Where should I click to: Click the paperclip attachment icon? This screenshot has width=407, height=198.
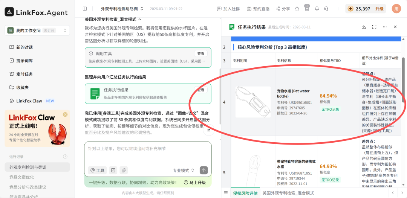[x=124, y=170]
